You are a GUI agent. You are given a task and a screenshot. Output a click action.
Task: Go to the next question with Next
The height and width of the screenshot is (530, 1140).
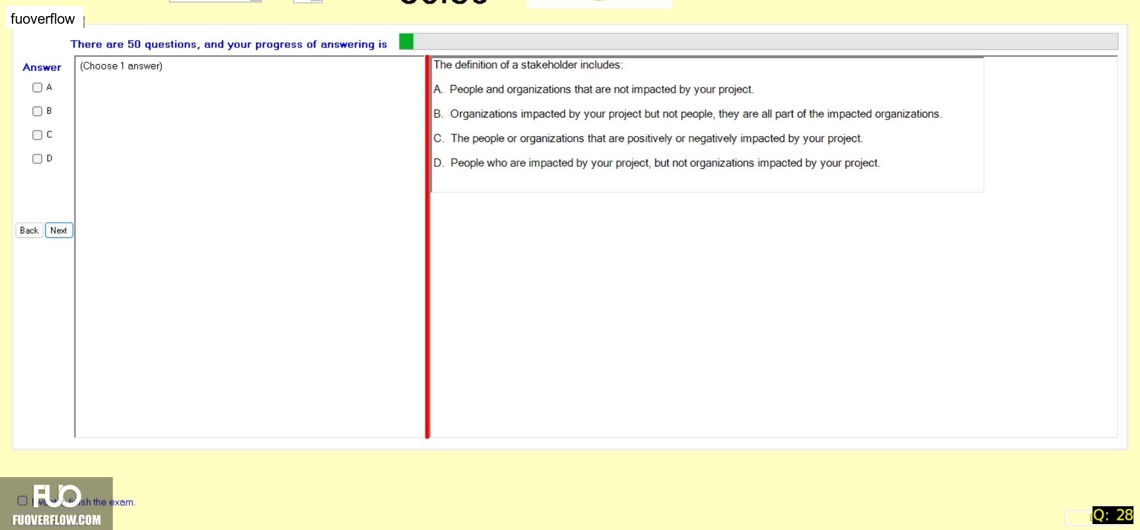[59, 231]
